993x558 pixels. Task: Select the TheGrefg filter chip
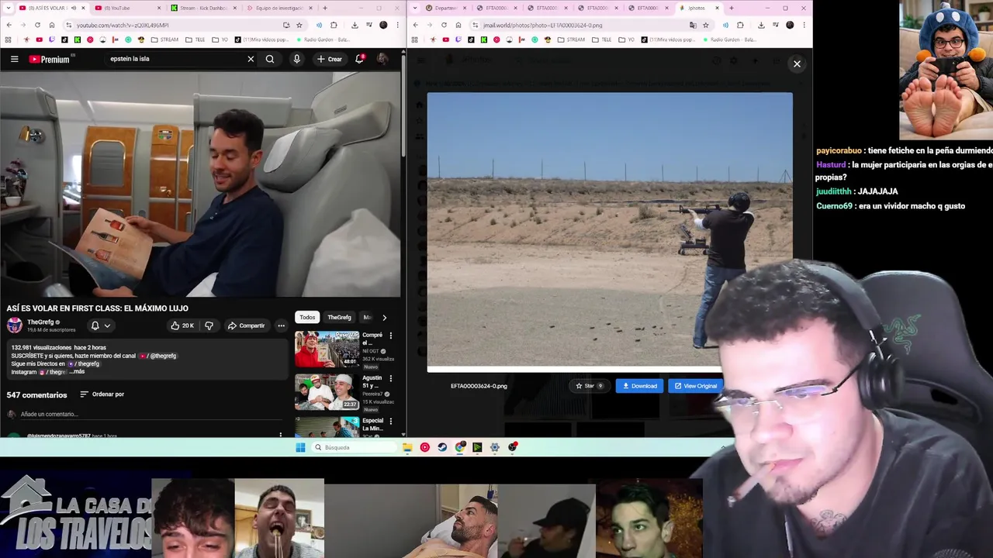pyautogui.click(x=339, y=317)
